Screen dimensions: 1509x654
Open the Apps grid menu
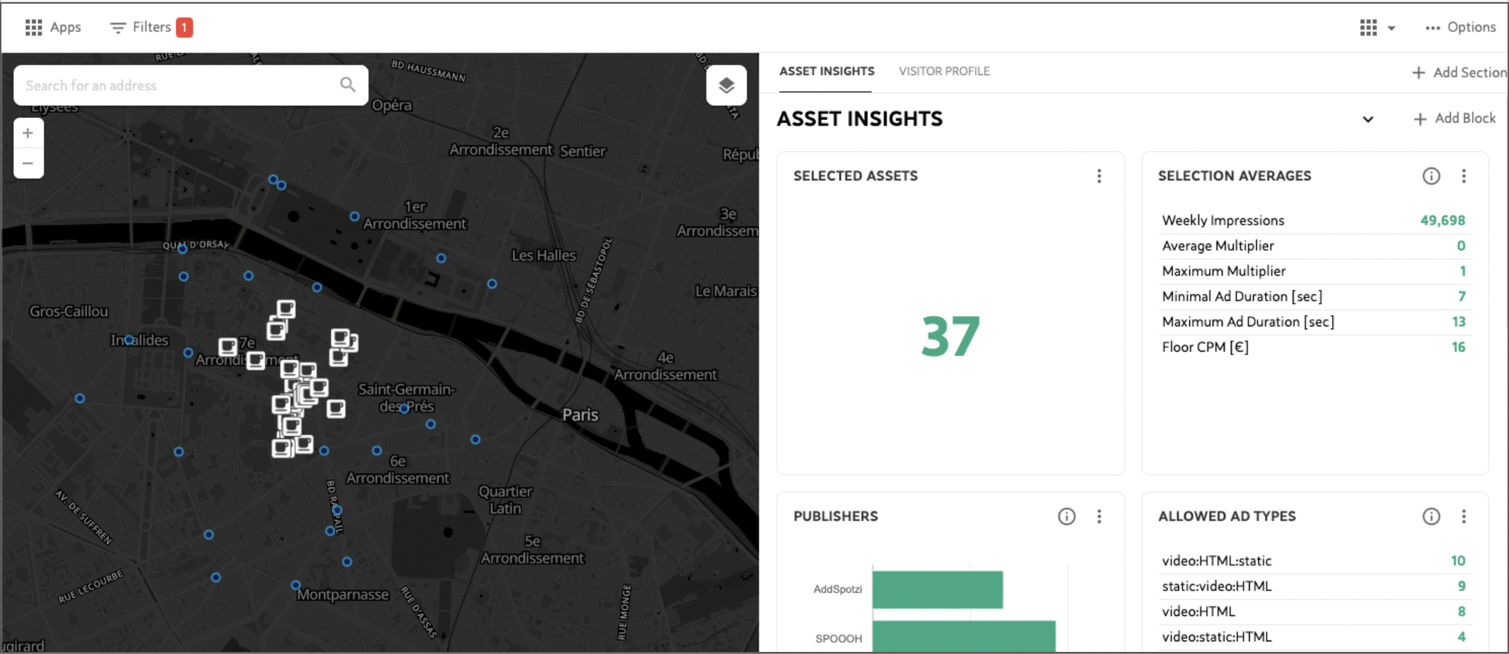click(x=53, y=27)
